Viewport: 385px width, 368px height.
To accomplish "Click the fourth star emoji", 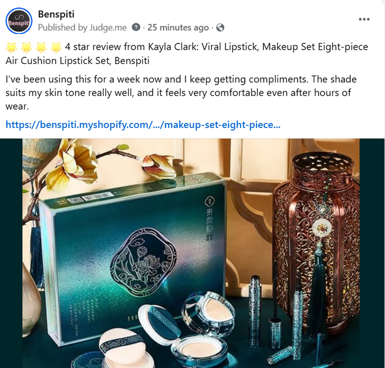I will tap(56, 47).
